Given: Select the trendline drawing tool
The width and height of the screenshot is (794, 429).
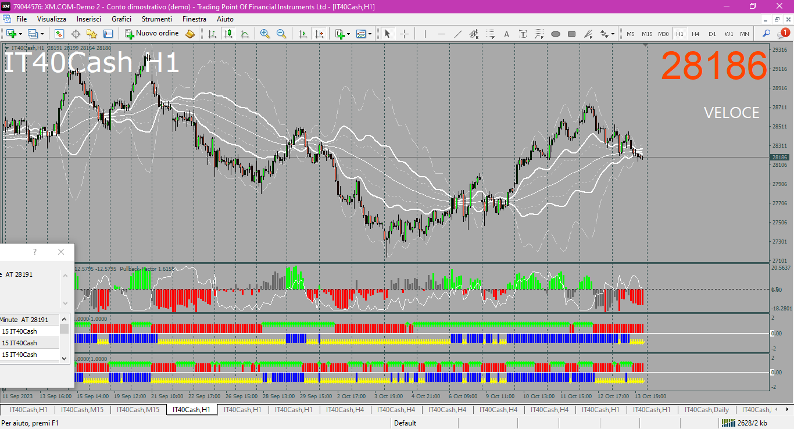Looking at the screenshot, I should [x=457, y=34].
